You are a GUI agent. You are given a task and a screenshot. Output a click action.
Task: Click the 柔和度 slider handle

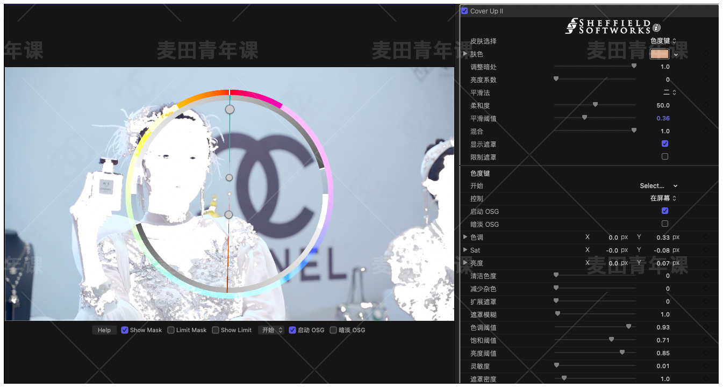[x=595, y=105]
